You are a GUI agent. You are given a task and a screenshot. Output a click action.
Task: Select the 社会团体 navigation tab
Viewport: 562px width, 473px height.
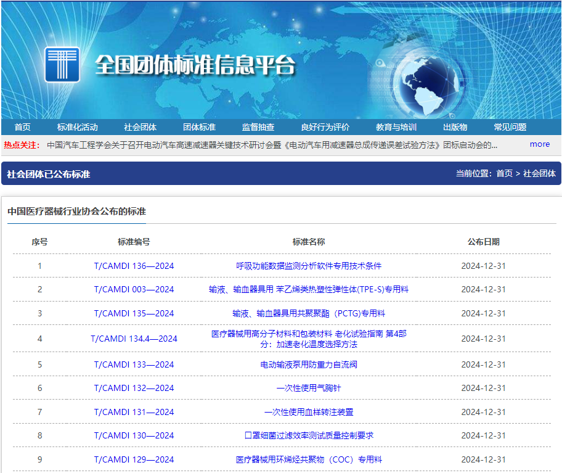[140, 127]
